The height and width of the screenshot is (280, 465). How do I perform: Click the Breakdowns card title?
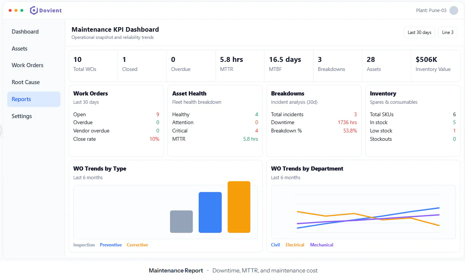click(287, 94)
